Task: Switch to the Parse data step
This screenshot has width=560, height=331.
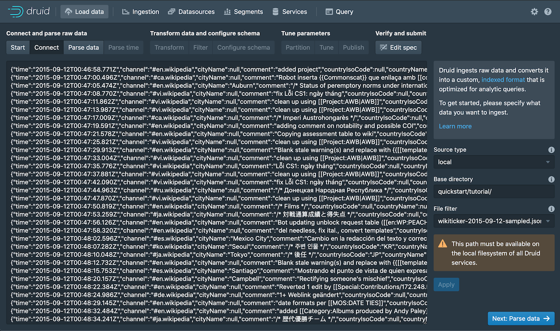Action: [83, 47]
